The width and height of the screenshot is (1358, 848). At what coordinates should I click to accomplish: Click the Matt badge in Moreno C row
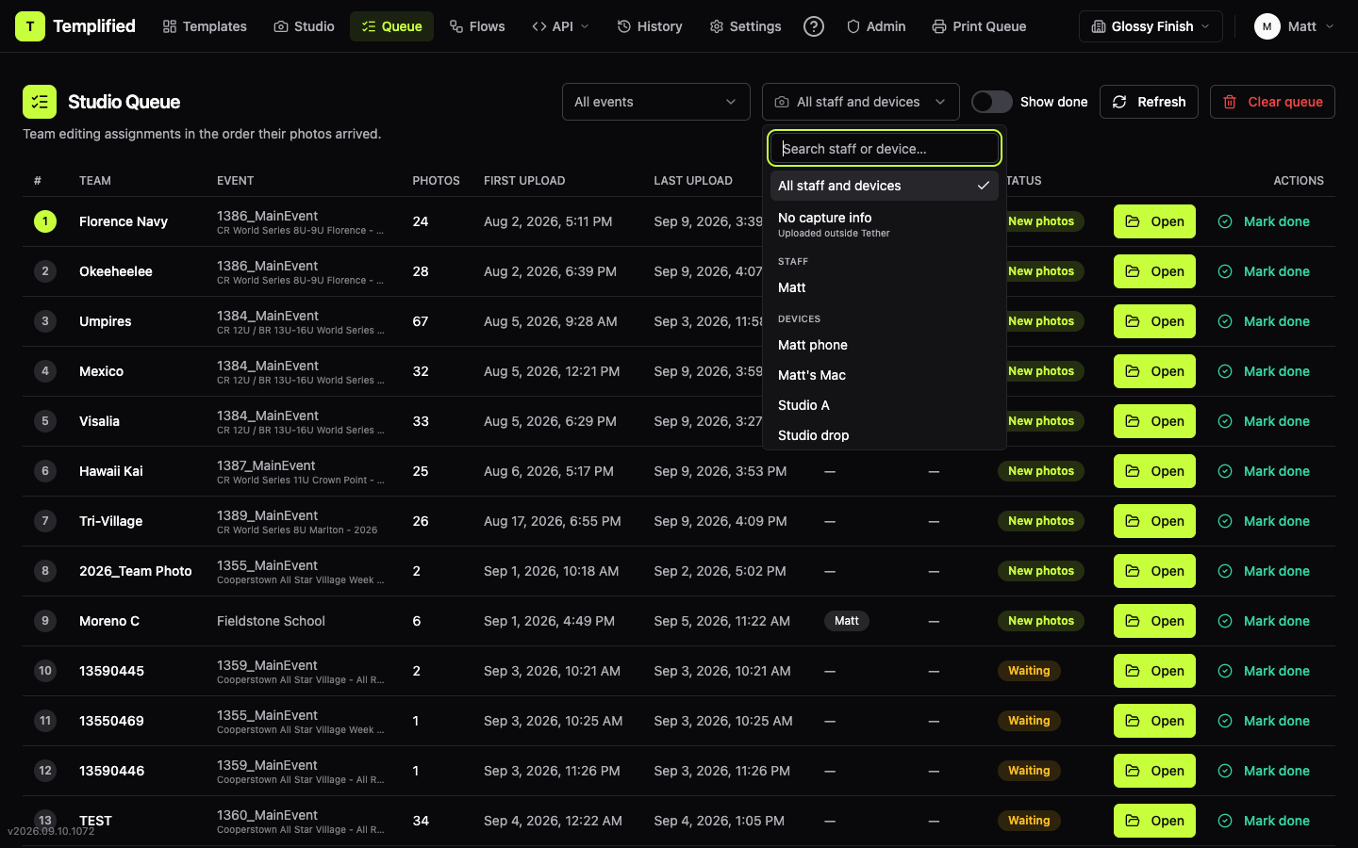click(847, 621)
